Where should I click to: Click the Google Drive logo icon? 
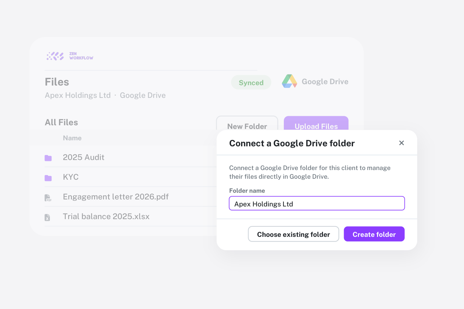click(289, 81)
